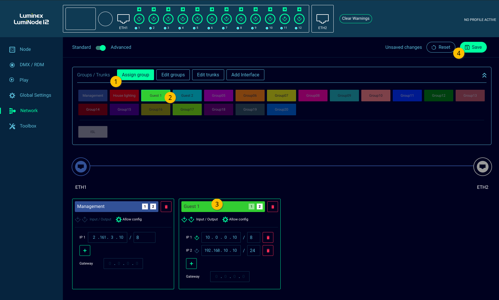Click Input / Output on Guest 1 interface

pyautogui.click(x=207, y=220)
